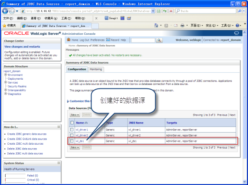Switch to the Monitoring tab
Image resolution: width=248 pixels, height=185 pixels.
[x=96, y=69]
